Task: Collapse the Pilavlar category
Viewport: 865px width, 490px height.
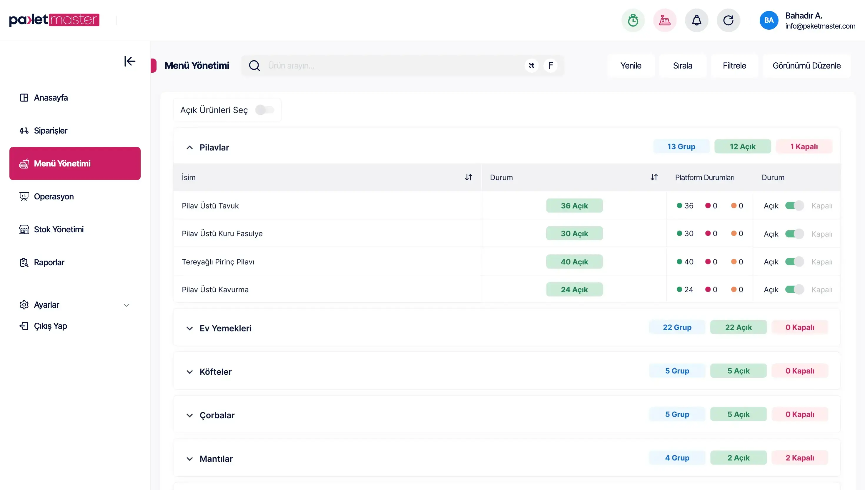Action: pos(189,147)
